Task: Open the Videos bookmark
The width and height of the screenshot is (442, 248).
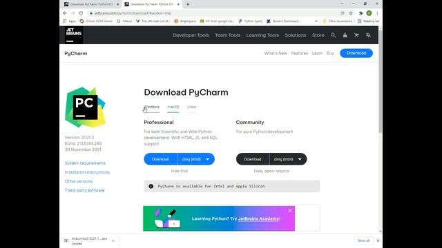Action: 124,21
